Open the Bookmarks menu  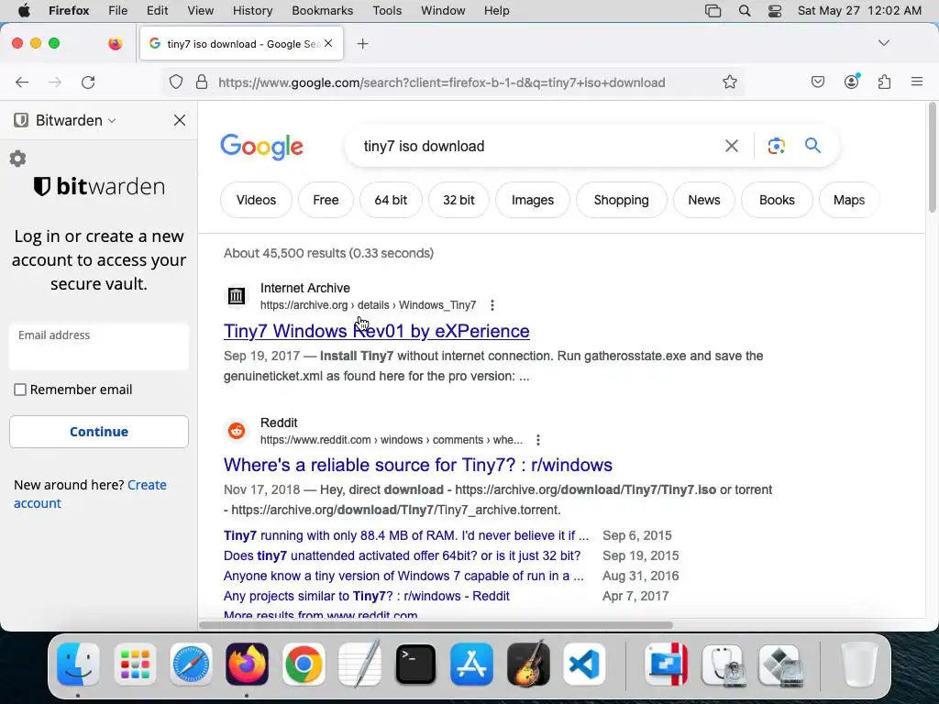(x=322, y=11)
